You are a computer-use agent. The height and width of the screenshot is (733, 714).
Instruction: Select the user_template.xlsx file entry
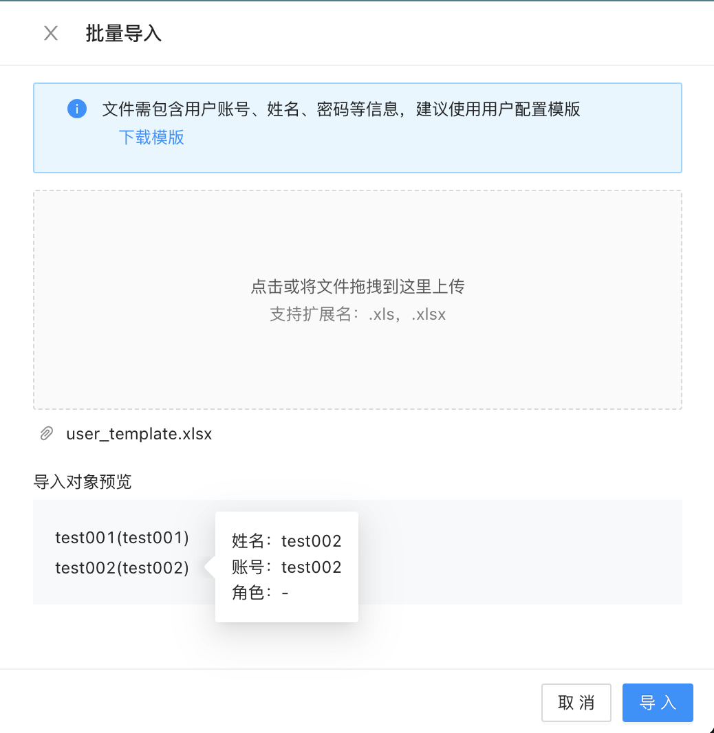point(138,433)
